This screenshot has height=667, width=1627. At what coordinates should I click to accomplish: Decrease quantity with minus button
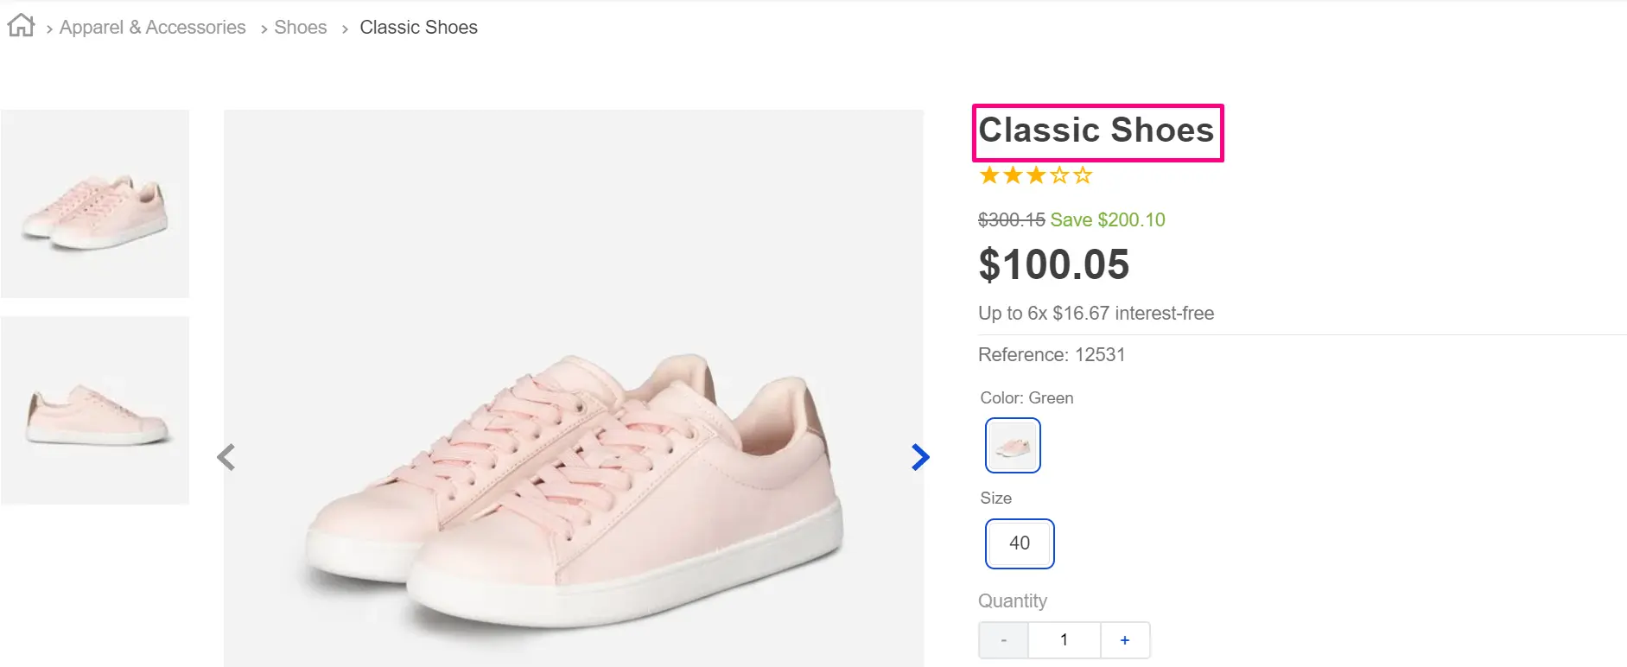(x=1003, y=640)
